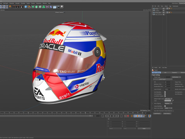Play the animation forward
185x139 pixels.
click(x=112, y=116)
